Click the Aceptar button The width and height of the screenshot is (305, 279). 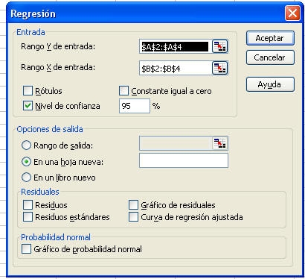270,38
